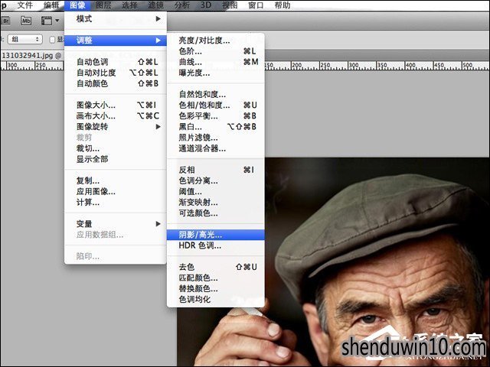
Task: Choose 计算... menu item
Action: tap(116, 203)
